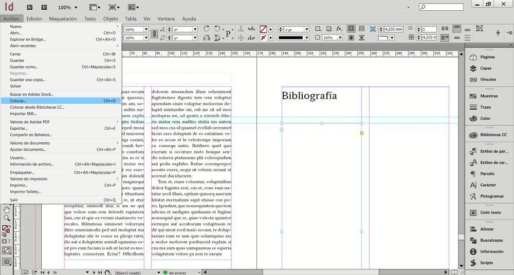Open the Vínculos panel
The image size is (514, 275).
coord(489,80)
